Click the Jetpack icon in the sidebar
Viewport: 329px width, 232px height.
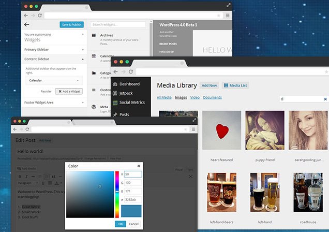pos(115,93)
